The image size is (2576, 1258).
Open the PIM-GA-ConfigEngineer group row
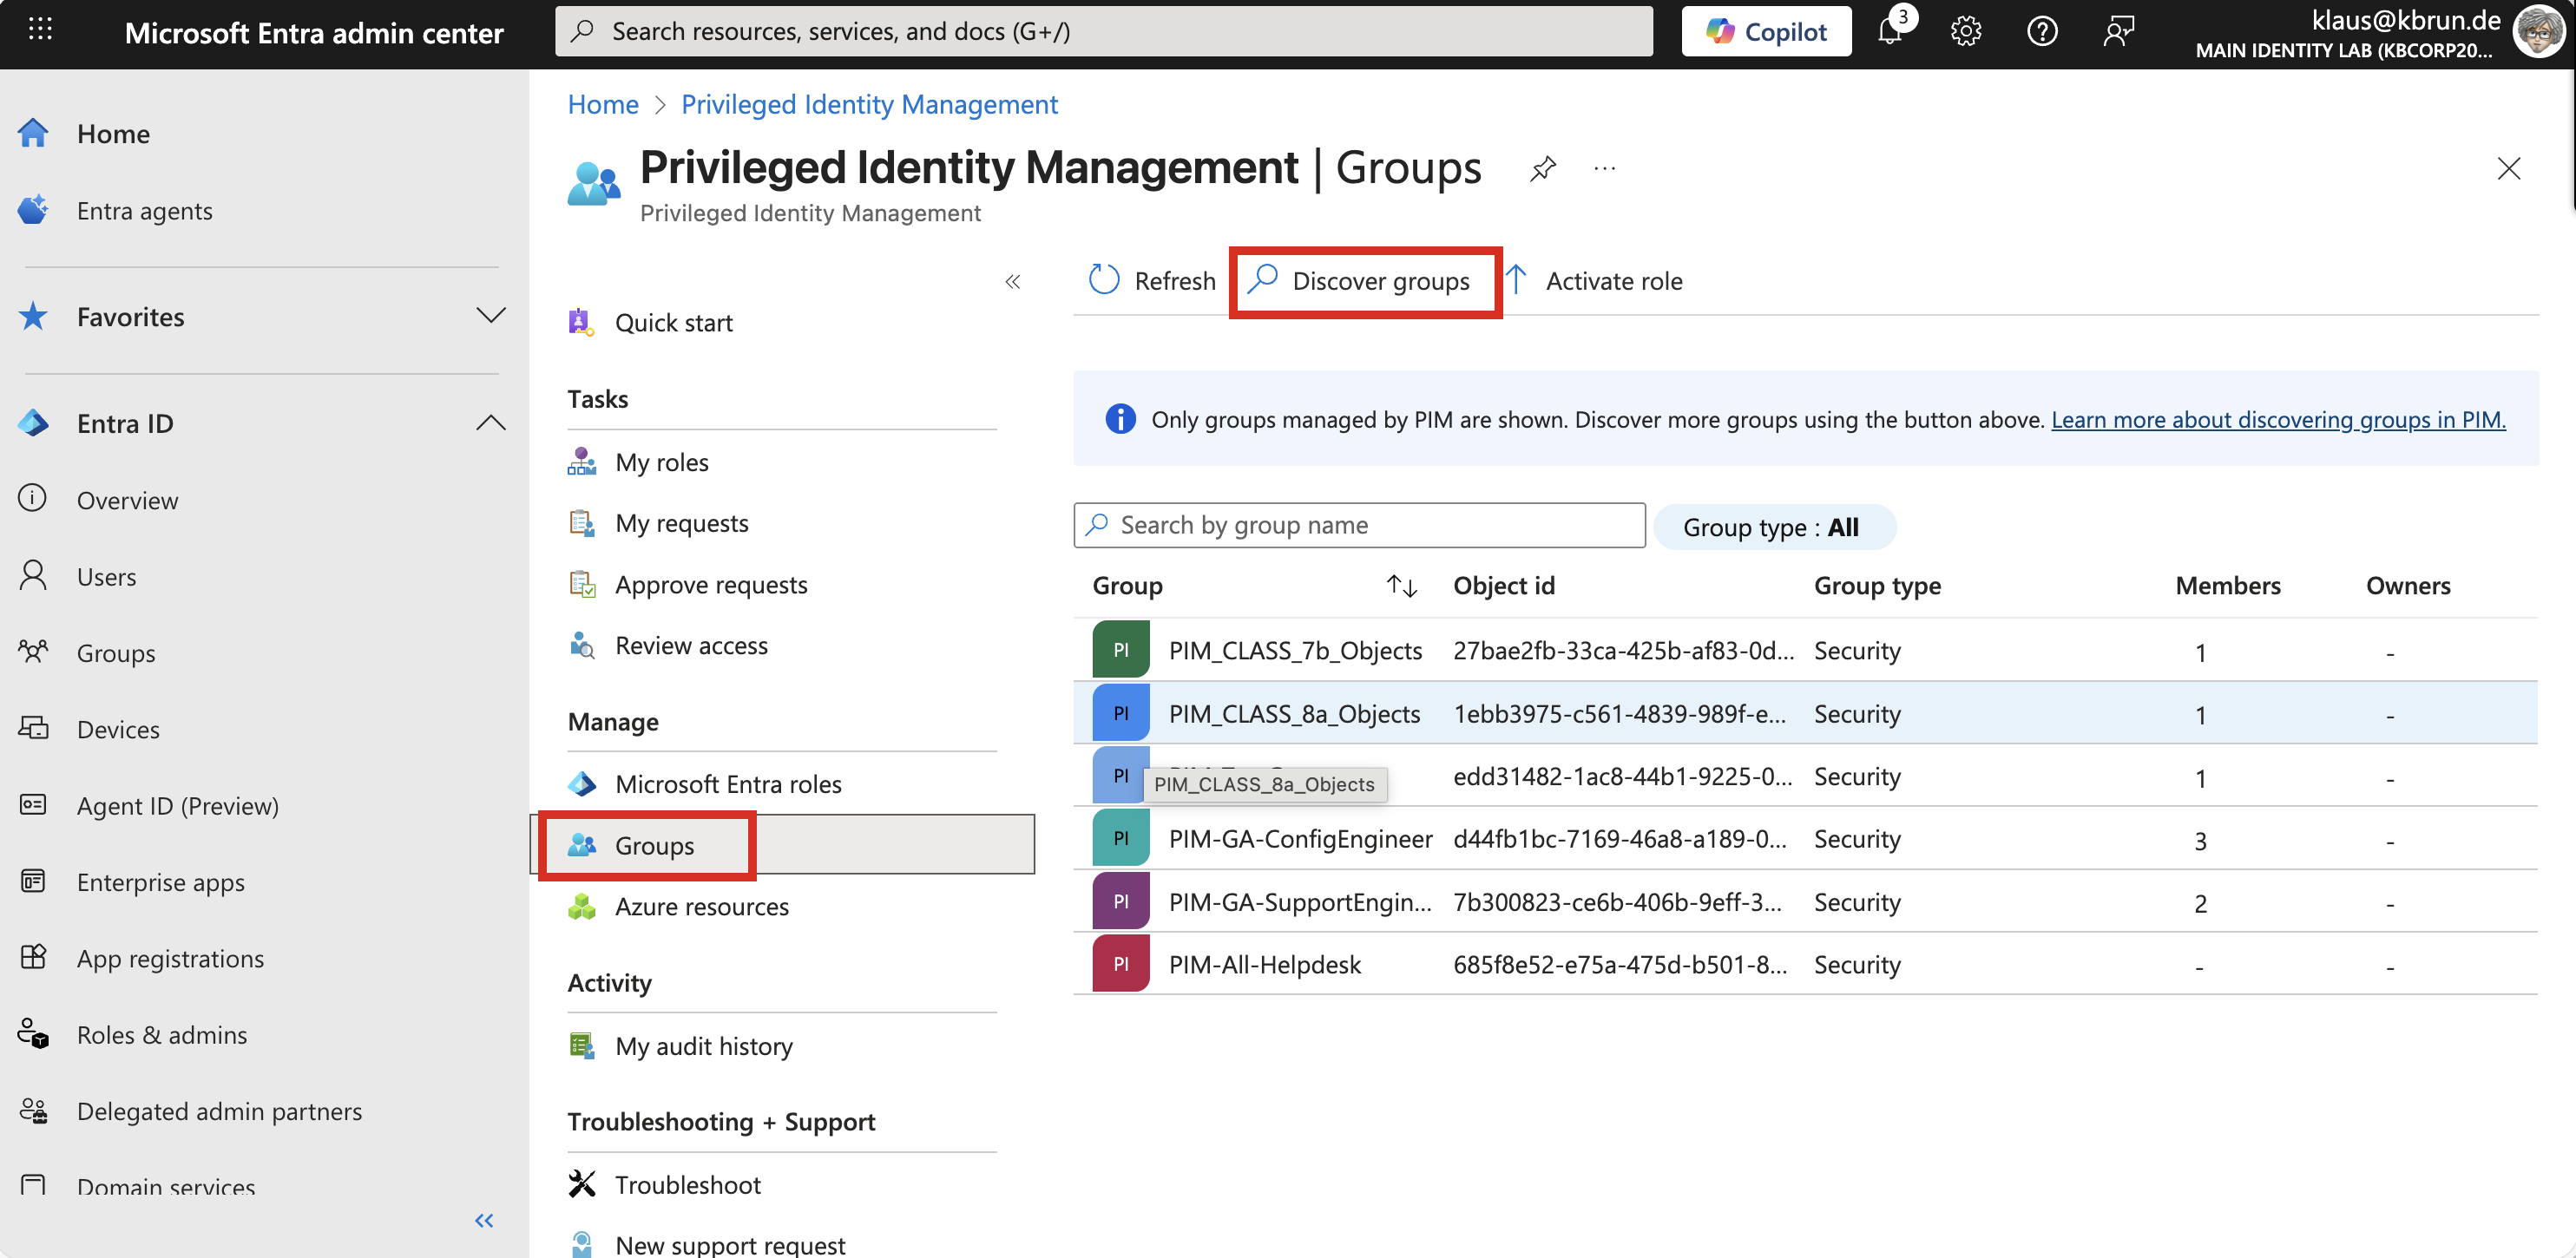coord(1299,839)
